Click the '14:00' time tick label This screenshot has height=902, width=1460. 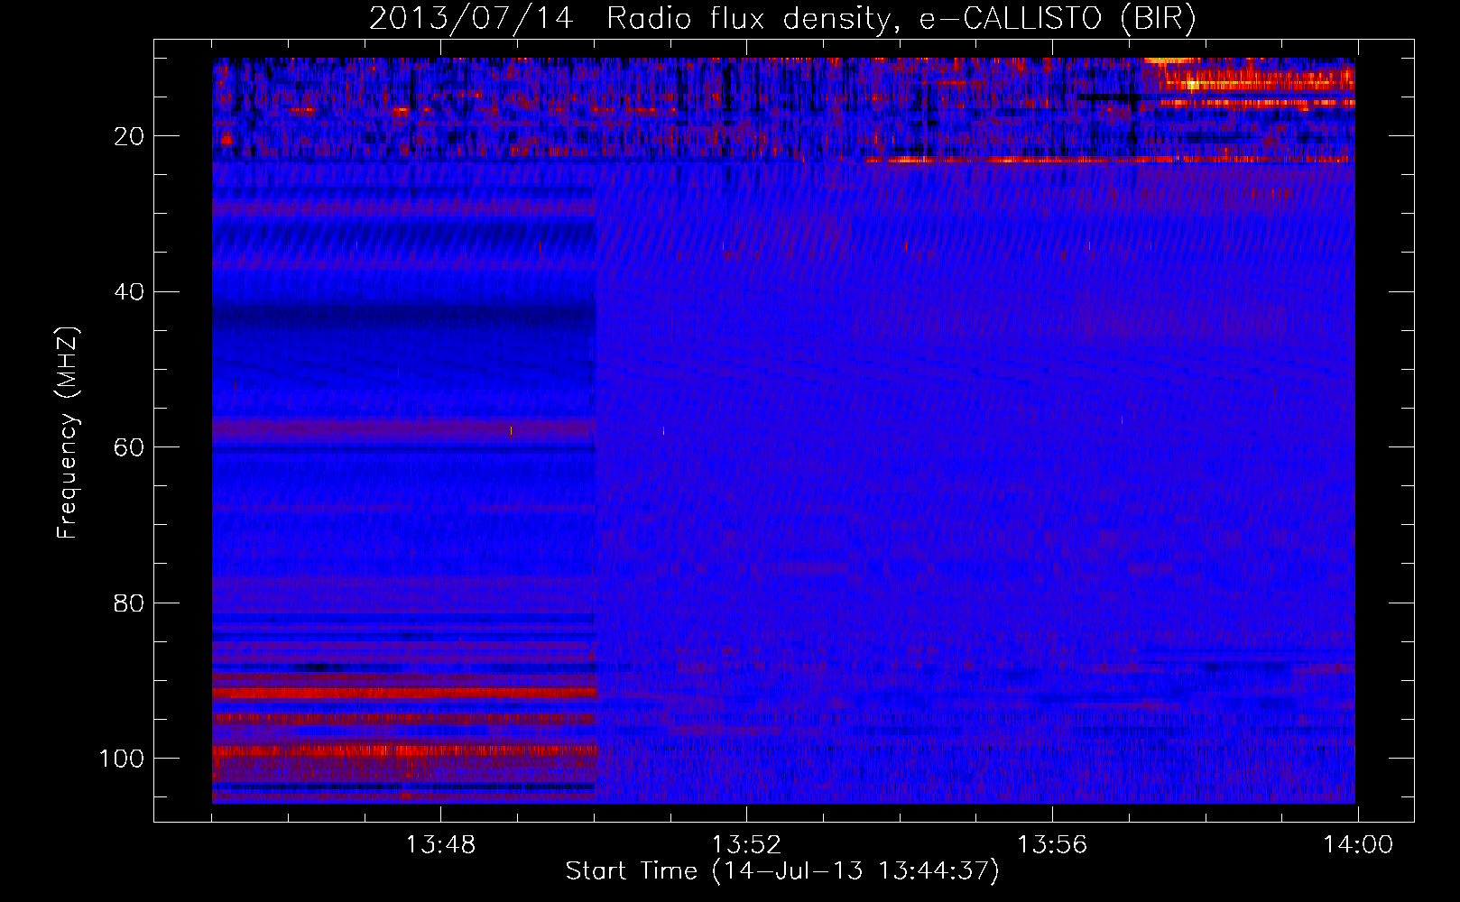pyautogui.click(x=1358, y=845)
